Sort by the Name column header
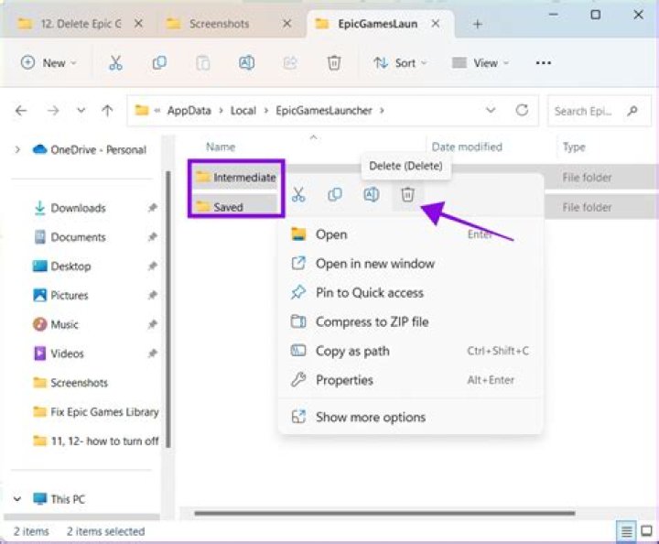Screen dimensions: 659x544 [221, 147]
